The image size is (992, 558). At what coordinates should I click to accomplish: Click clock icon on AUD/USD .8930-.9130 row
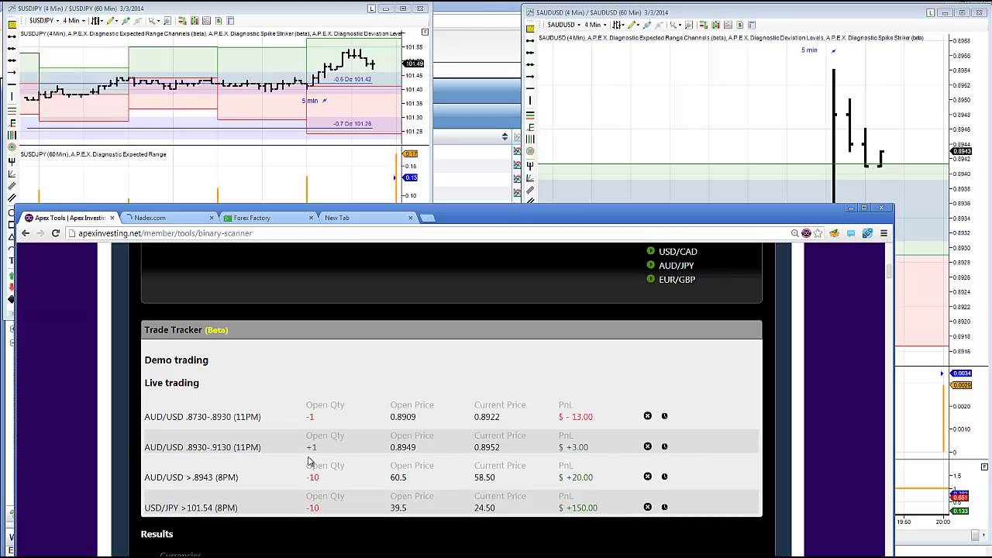coord(664,446)
